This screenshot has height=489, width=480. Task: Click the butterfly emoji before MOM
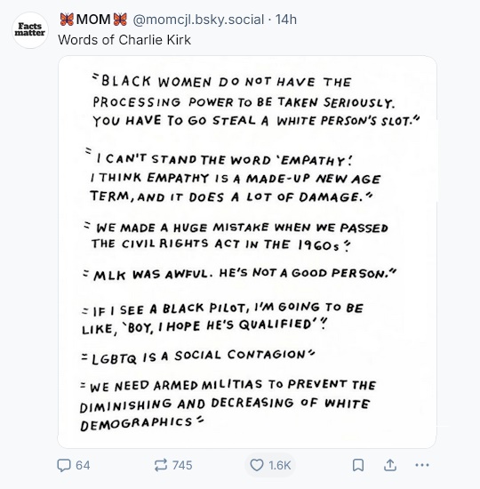click(x=67, y=20)
